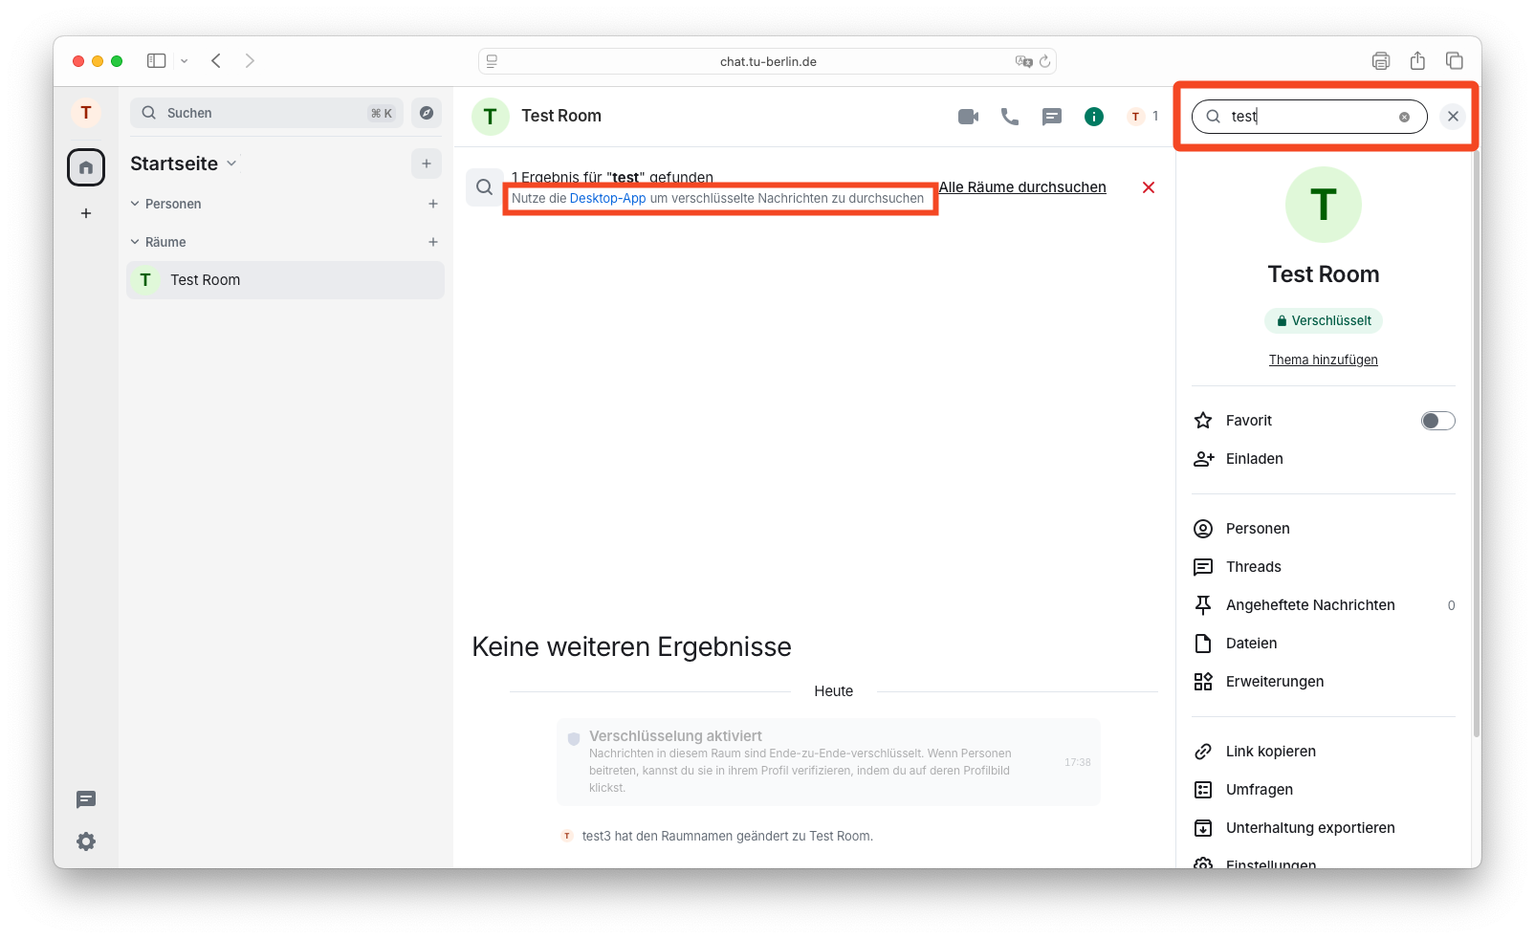Image resolution: width=1535 pixels, height=939 pixels.
Task: Start a voice call with phone icon
Action: coord(1009,117)
